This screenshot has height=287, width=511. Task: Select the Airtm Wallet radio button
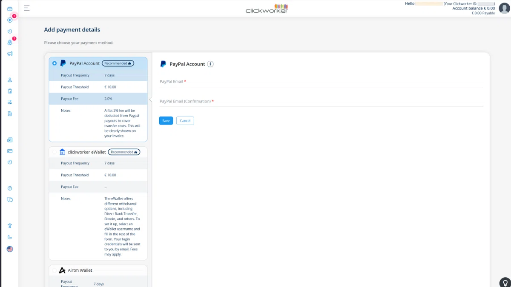point(54,270)
